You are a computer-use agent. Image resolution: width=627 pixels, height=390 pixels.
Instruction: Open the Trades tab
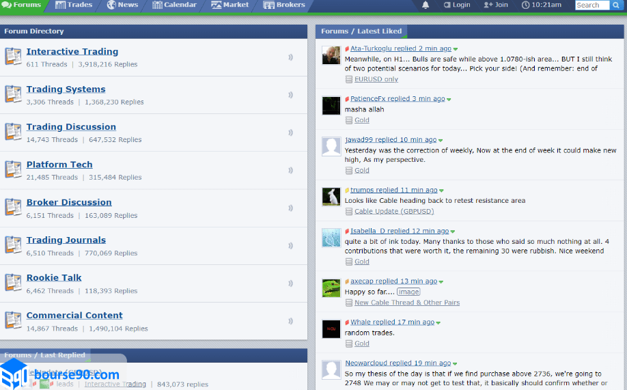point(74,5)
